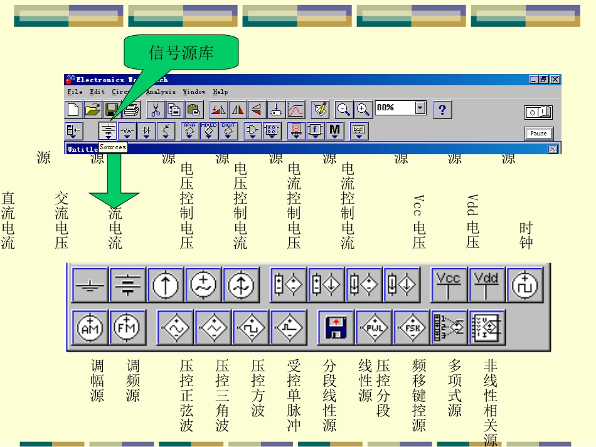Open a circuit file with folder icon

92,110
